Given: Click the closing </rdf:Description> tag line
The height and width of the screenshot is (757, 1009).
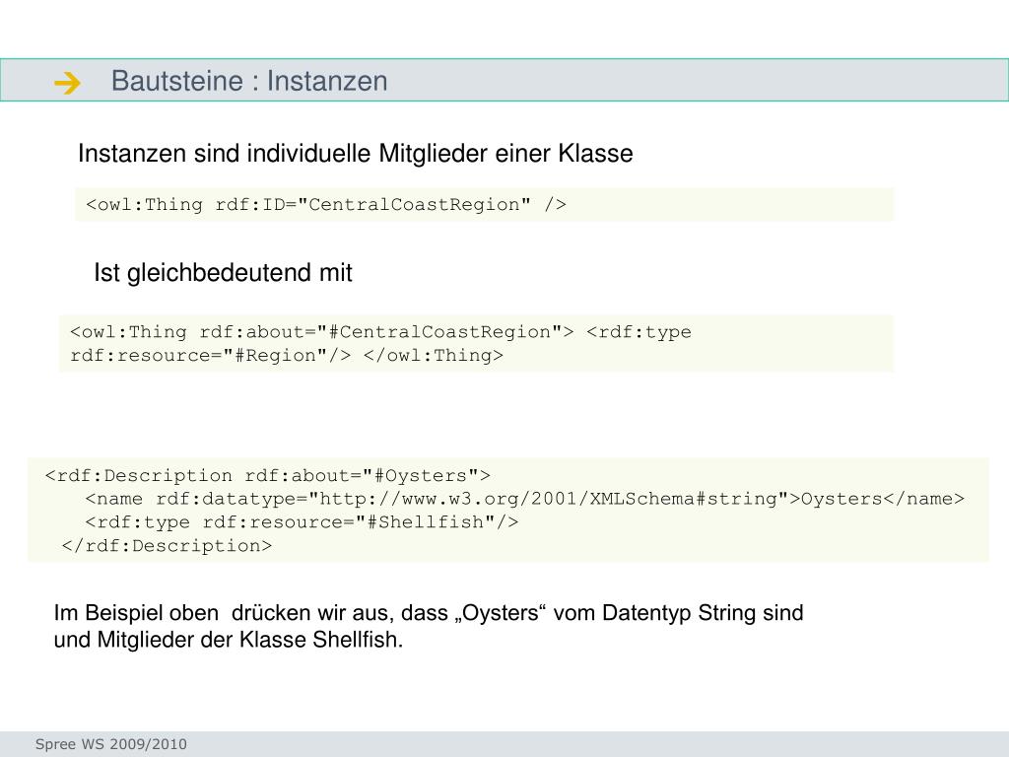Looking at the screenshot, I should click(167, 546).
